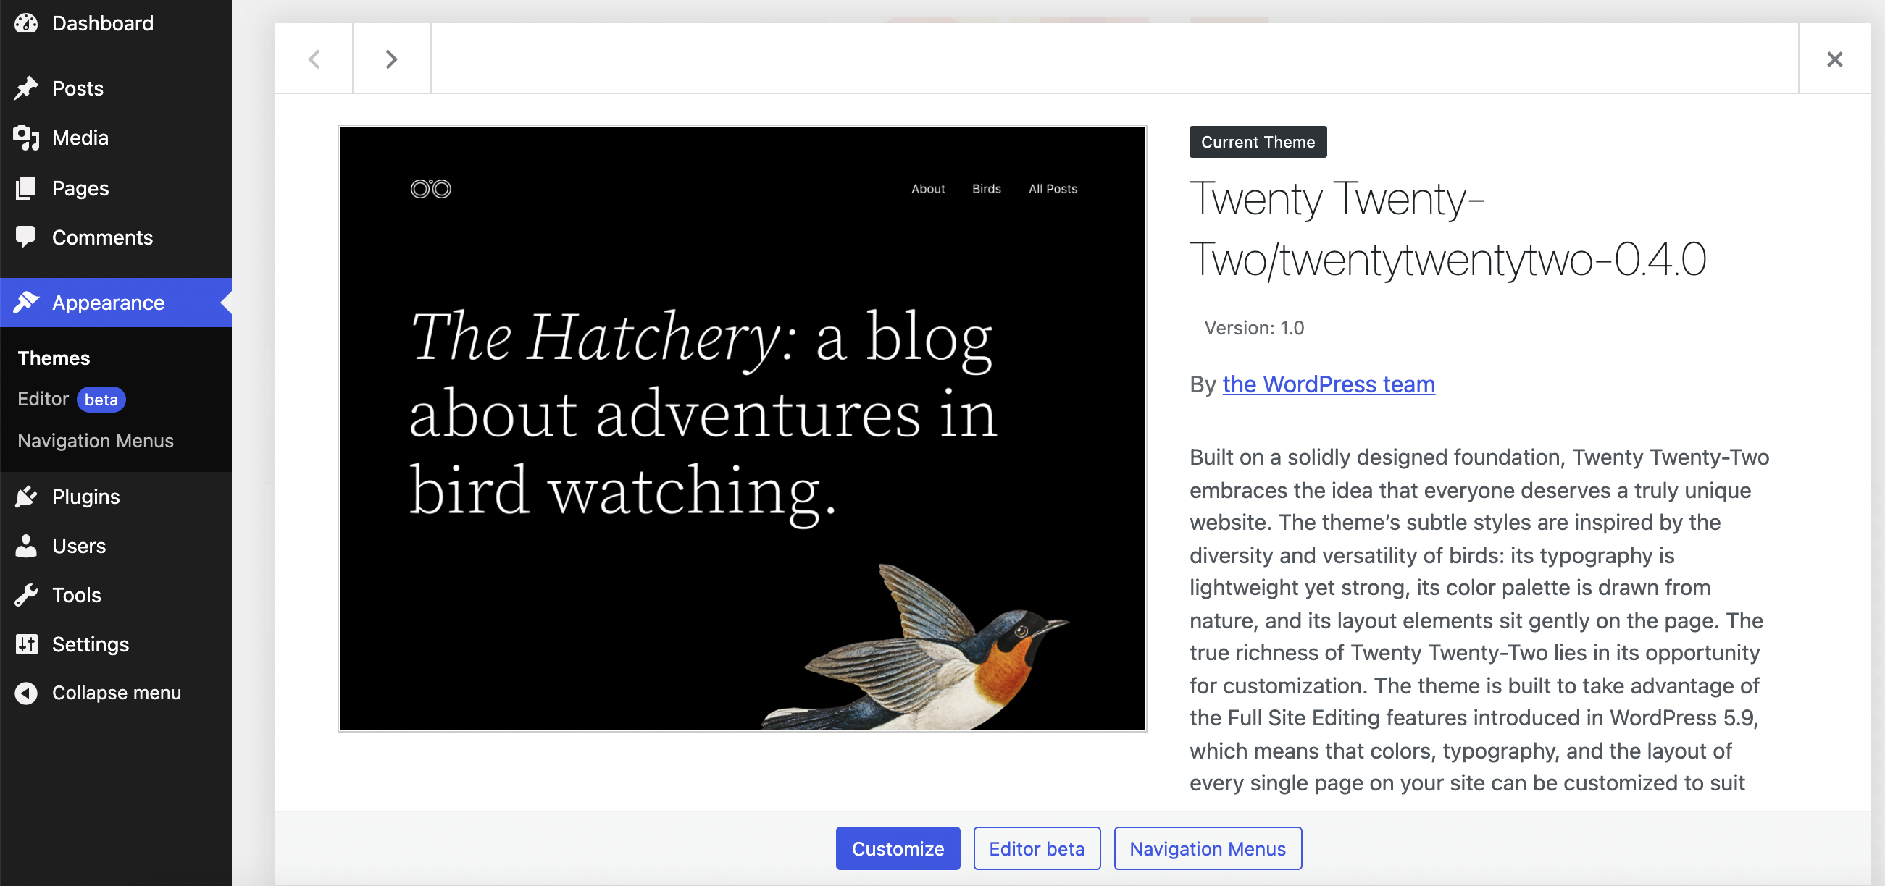Click the Pages icon in sidebar
1885x886 pixels.
(26, 188)
